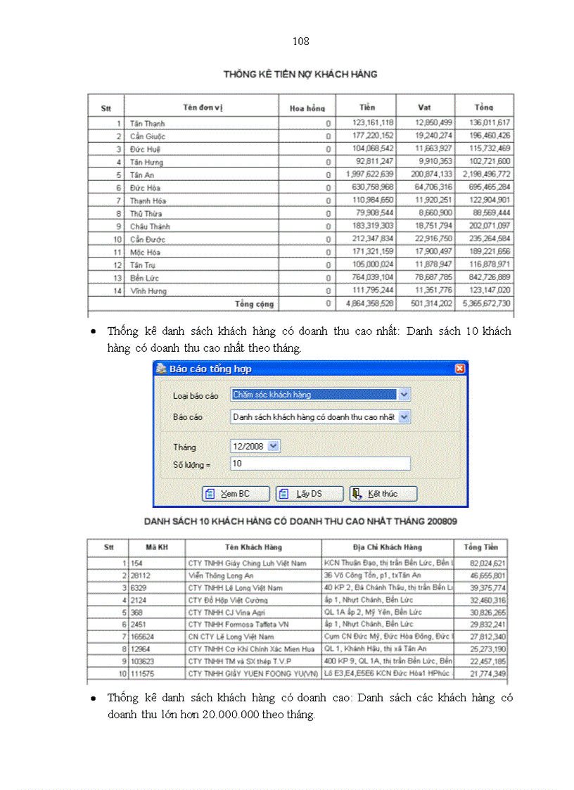Screen dimensions: 574x790
Task: Click the Xem BC button
Action: pyautogui.click(x=236, y=494)
